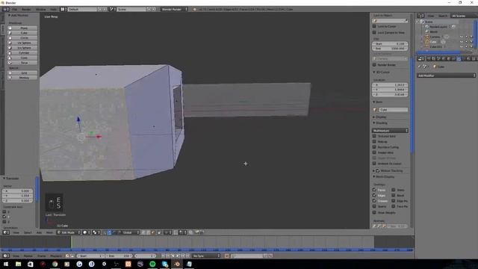The height and width of the screenshot is (269, 478).
Task: Select the Modifiers wrench tab icon
Action: point(459,59)
